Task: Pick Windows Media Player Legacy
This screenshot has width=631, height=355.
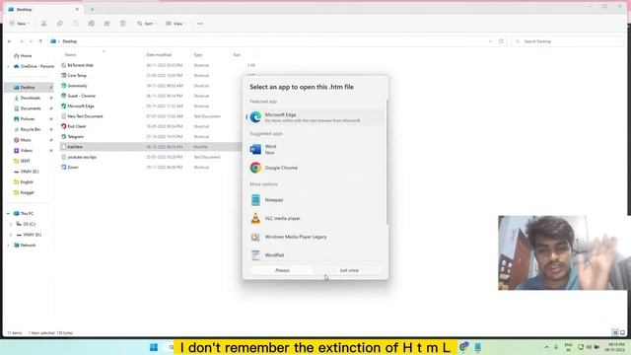Action: pos(315,237)
